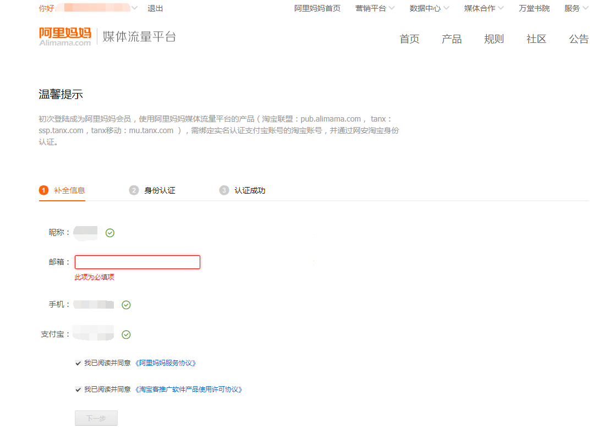Expand the 数据中心 dropdown

click(429, 8)
